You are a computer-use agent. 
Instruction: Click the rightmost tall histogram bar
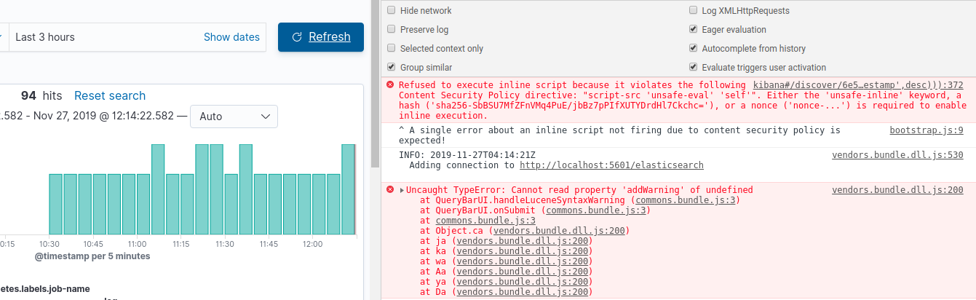coord(348,189)
